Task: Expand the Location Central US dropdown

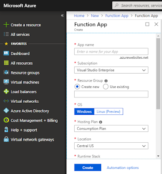Action: (x=111, y=146)
